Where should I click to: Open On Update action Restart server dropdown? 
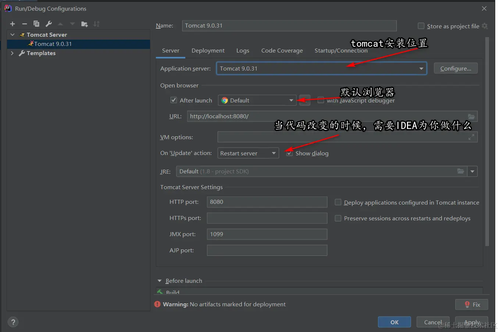click(x=248, y=153)
